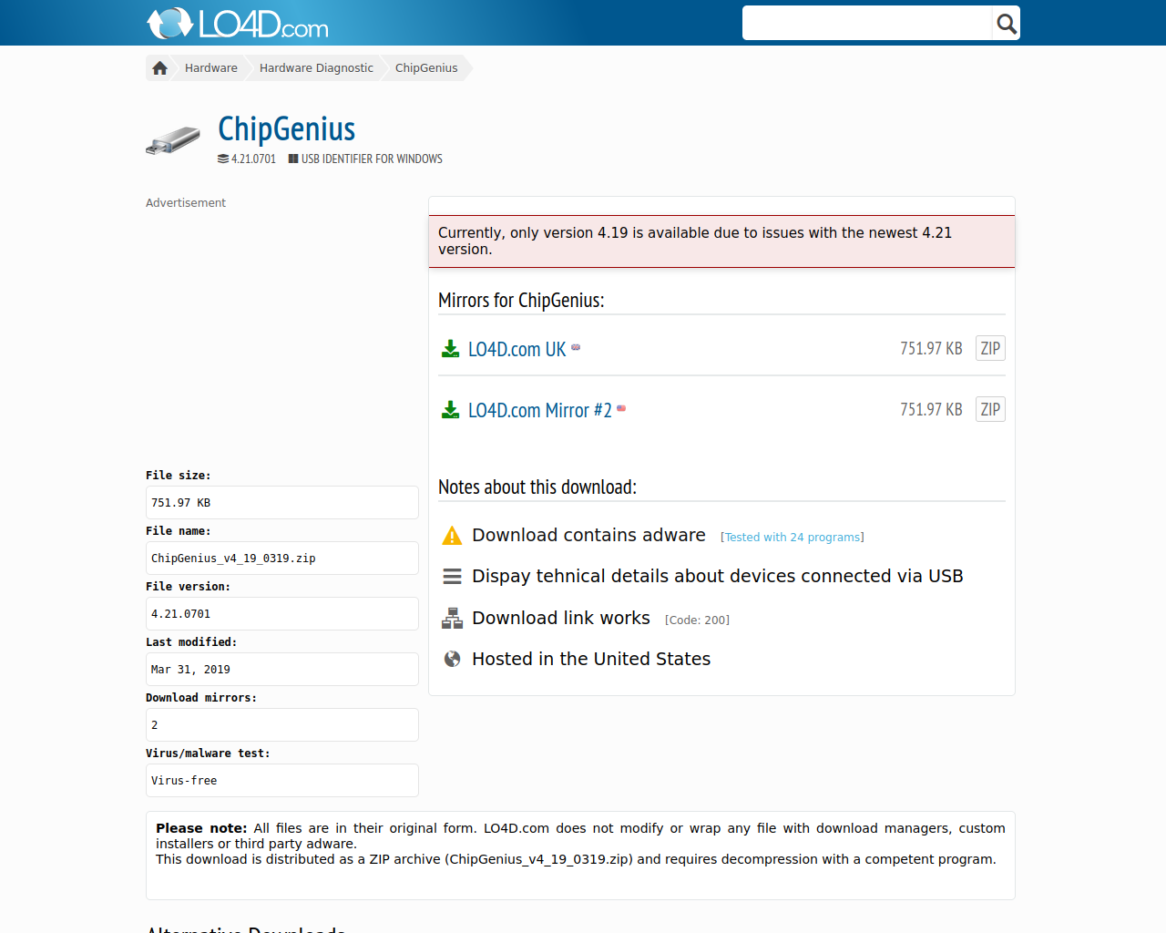This screenshot has height=933, width=1166.
Task: Click the version stack icon near 4.21.0701
Action: click(223, 159)
